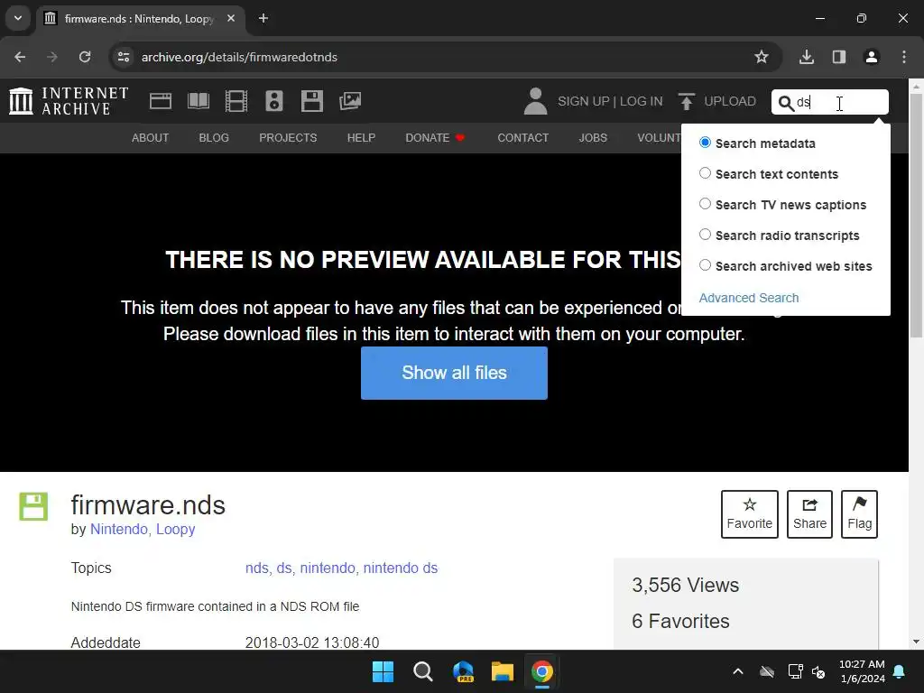This screenshot has height=693, width=924.
Task: Click the page vertical scrollbar thumb
Action: coord(916,216)
